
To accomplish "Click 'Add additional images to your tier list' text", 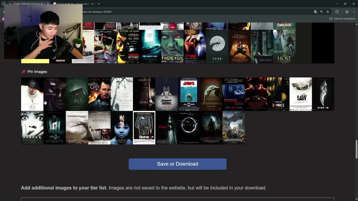I will click(x=63, y=188).
